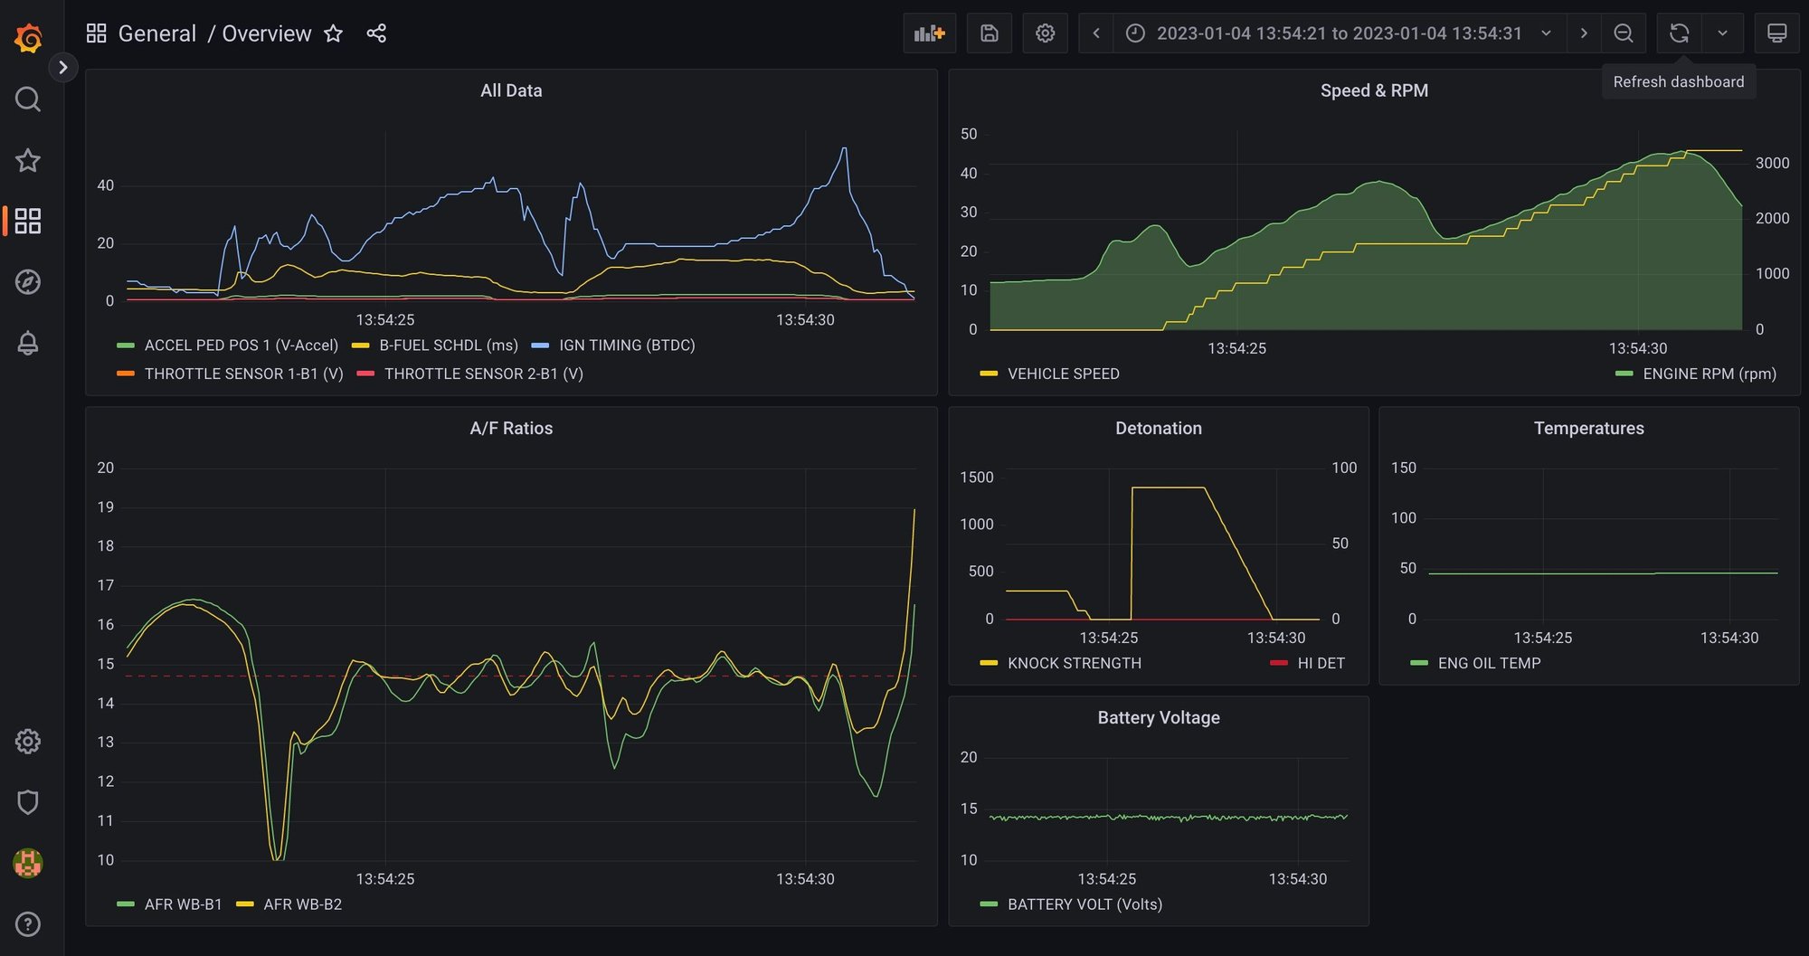This screenshot has width=1809, height=956.
Task: Click the Add panel icon
Action: [929, 33]
